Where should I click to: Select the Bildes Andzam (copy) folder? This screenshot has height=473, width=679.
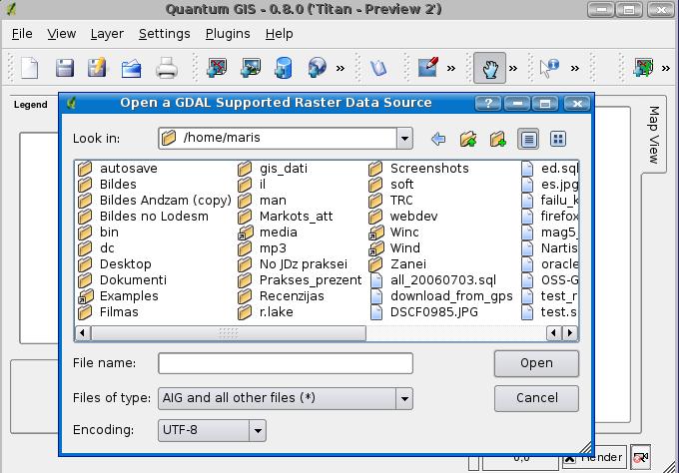(x=155, y=201)
